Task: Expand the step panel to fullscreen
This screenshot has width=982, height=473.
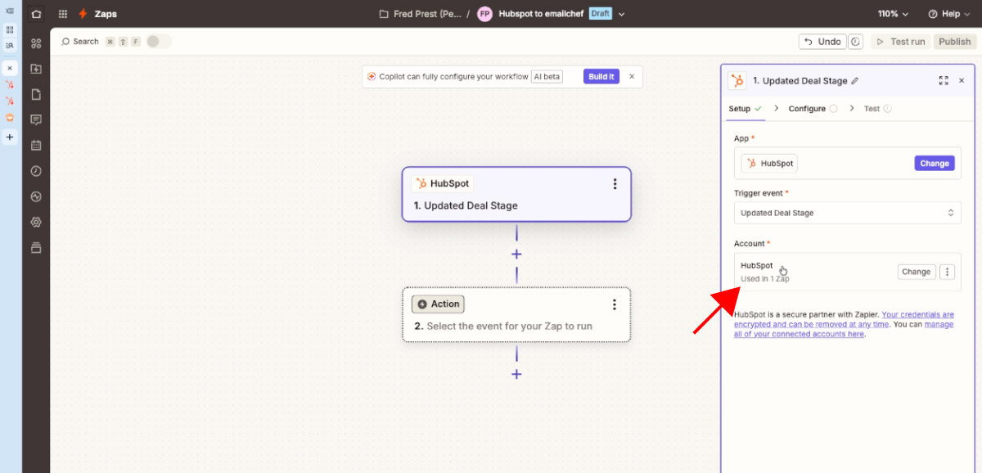Action: [x=944, y=80]
